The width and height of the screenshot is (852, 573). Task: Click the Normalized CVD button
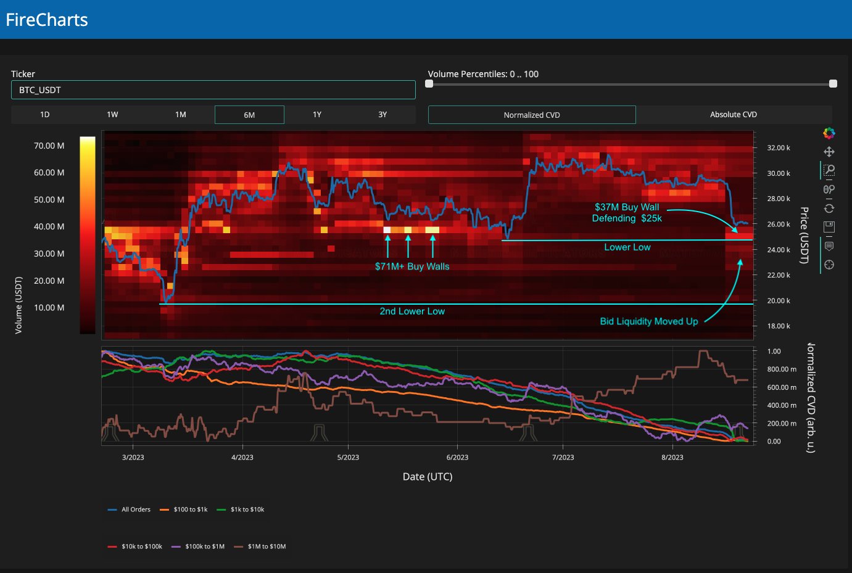pos(531,115)
